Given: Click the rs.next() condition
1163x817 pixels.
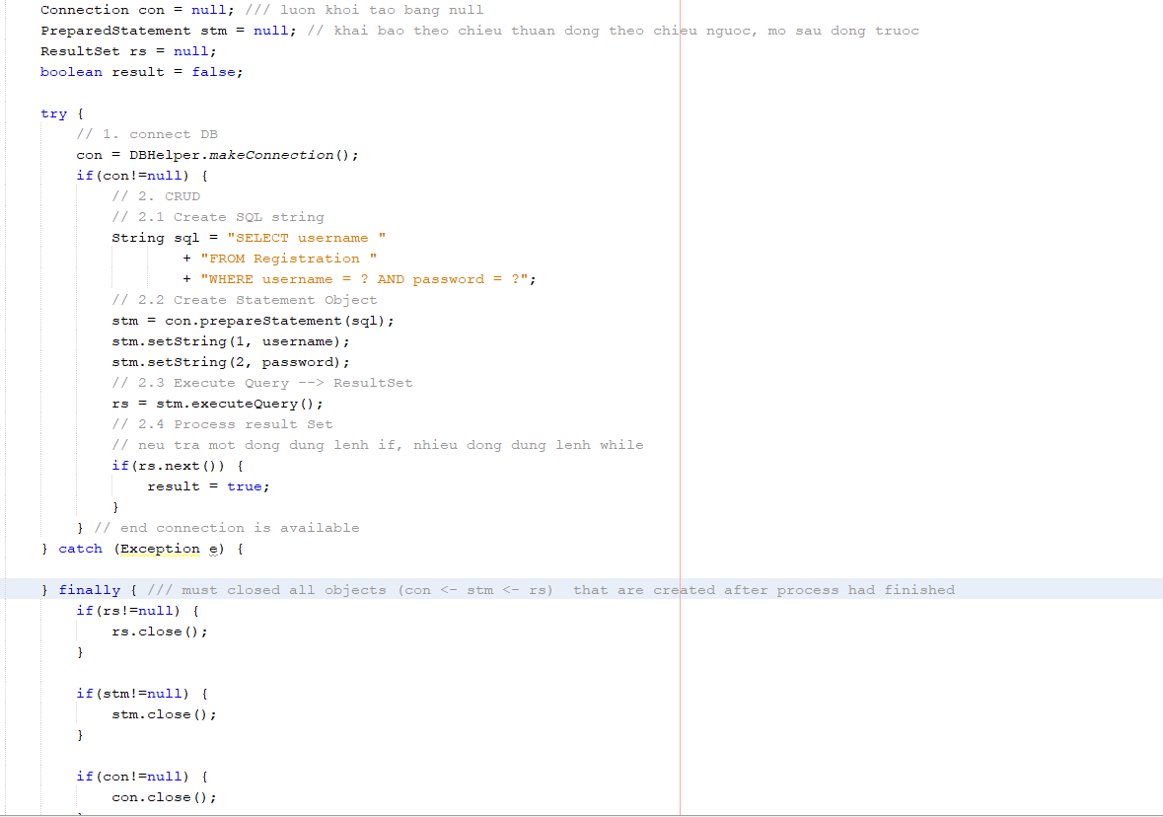Looking at the screenshot, I should [x=182, y=466].
